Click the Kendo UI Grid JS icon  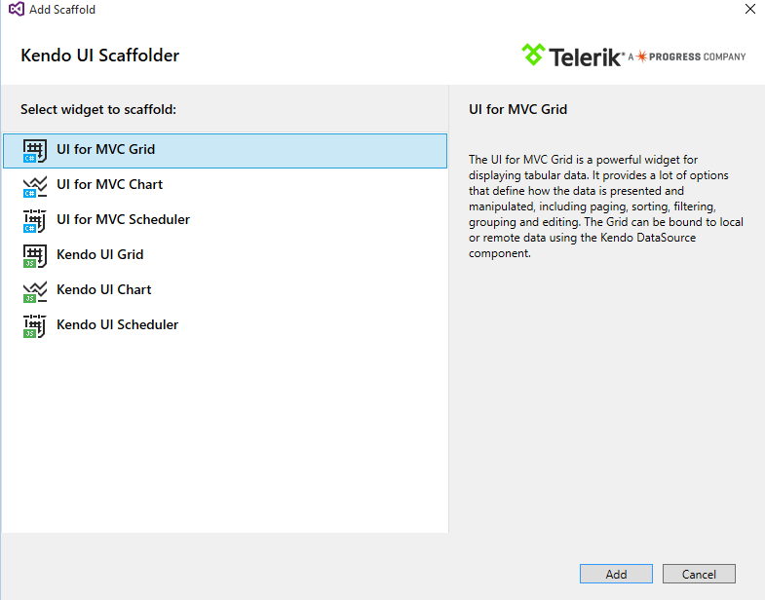point(35,255)
